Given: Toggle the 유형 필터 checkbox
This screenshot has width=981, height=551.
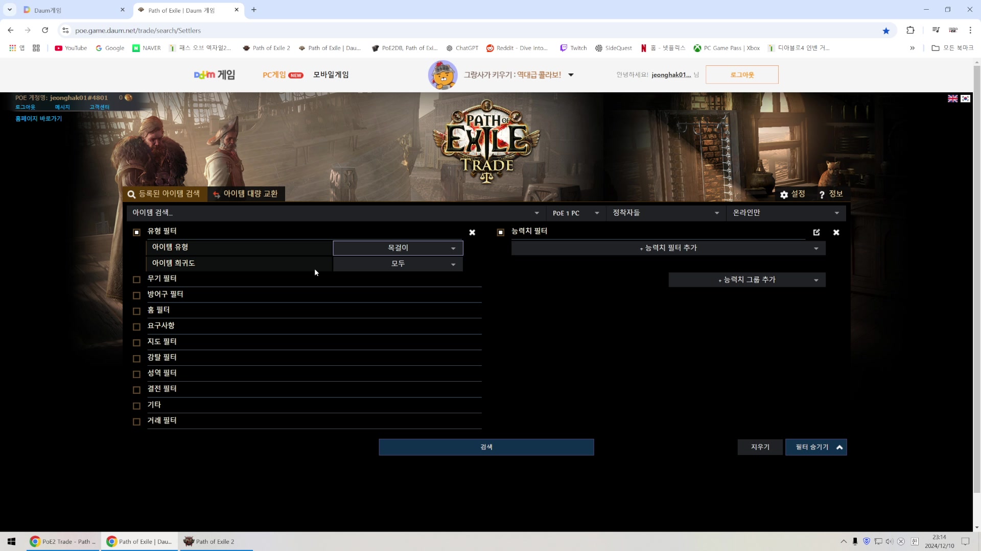Looking at the screenshot, I should [x=136, y=232].
